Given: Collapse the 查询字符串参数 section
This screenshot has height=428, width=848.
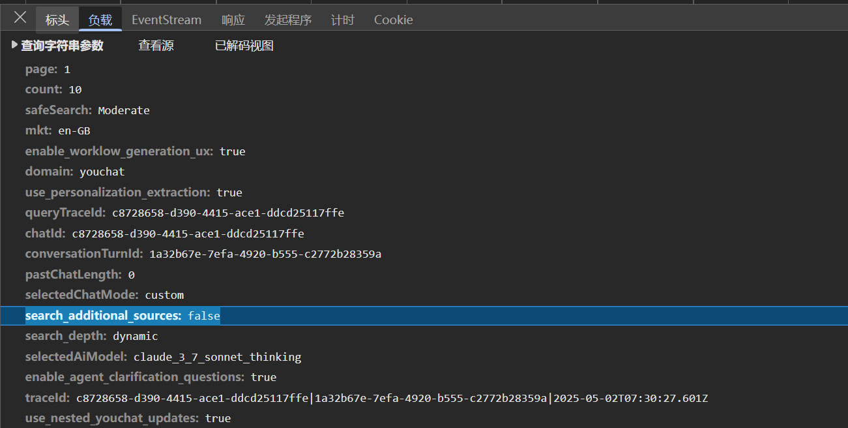Looking at the screenshot, I should tap(57, 46).
